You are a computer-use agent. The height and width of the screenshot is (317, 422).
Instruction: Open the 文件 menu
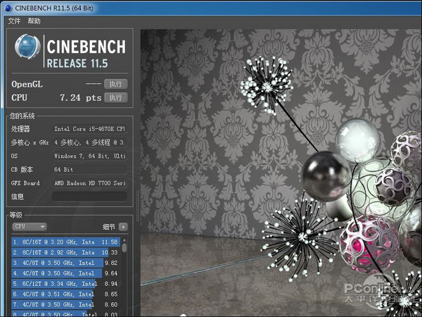(14, 21)
